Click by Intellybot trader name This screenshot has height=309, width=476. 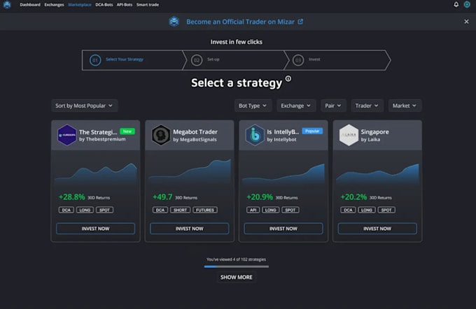tap(281, 140)
